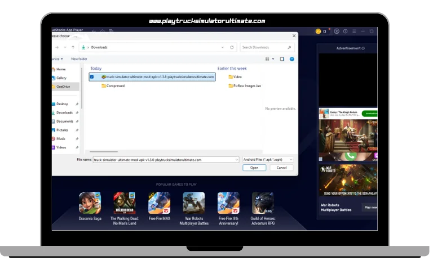This screenshot has width=433, height=270.
Task: Select the Picflow Images Jun folder
Action: click(245, 86)
